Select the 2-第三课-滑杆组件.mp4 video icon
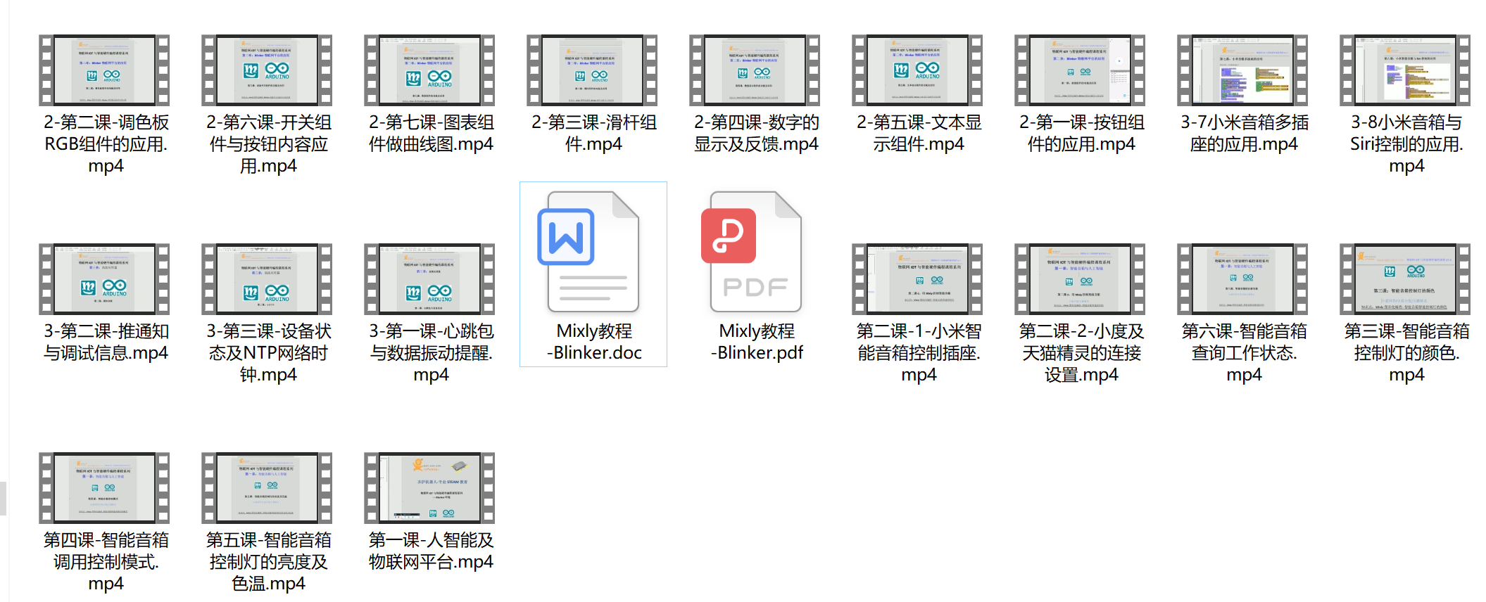The width and height of the screenshot is (1486, 602). (x=592, y=70)
